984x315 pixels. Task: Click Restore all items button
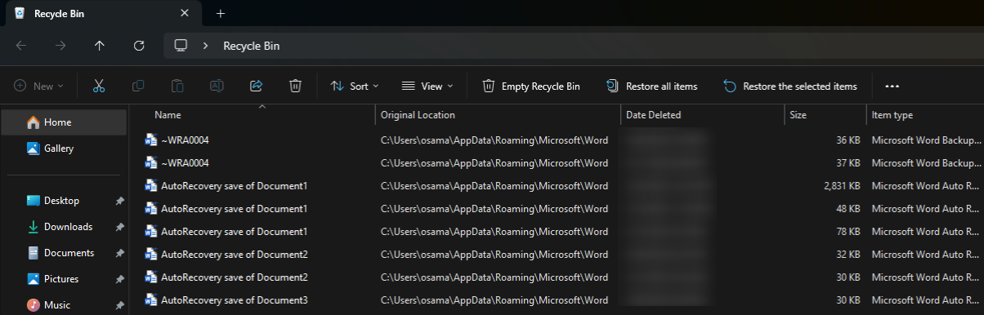tap(652, 86)
